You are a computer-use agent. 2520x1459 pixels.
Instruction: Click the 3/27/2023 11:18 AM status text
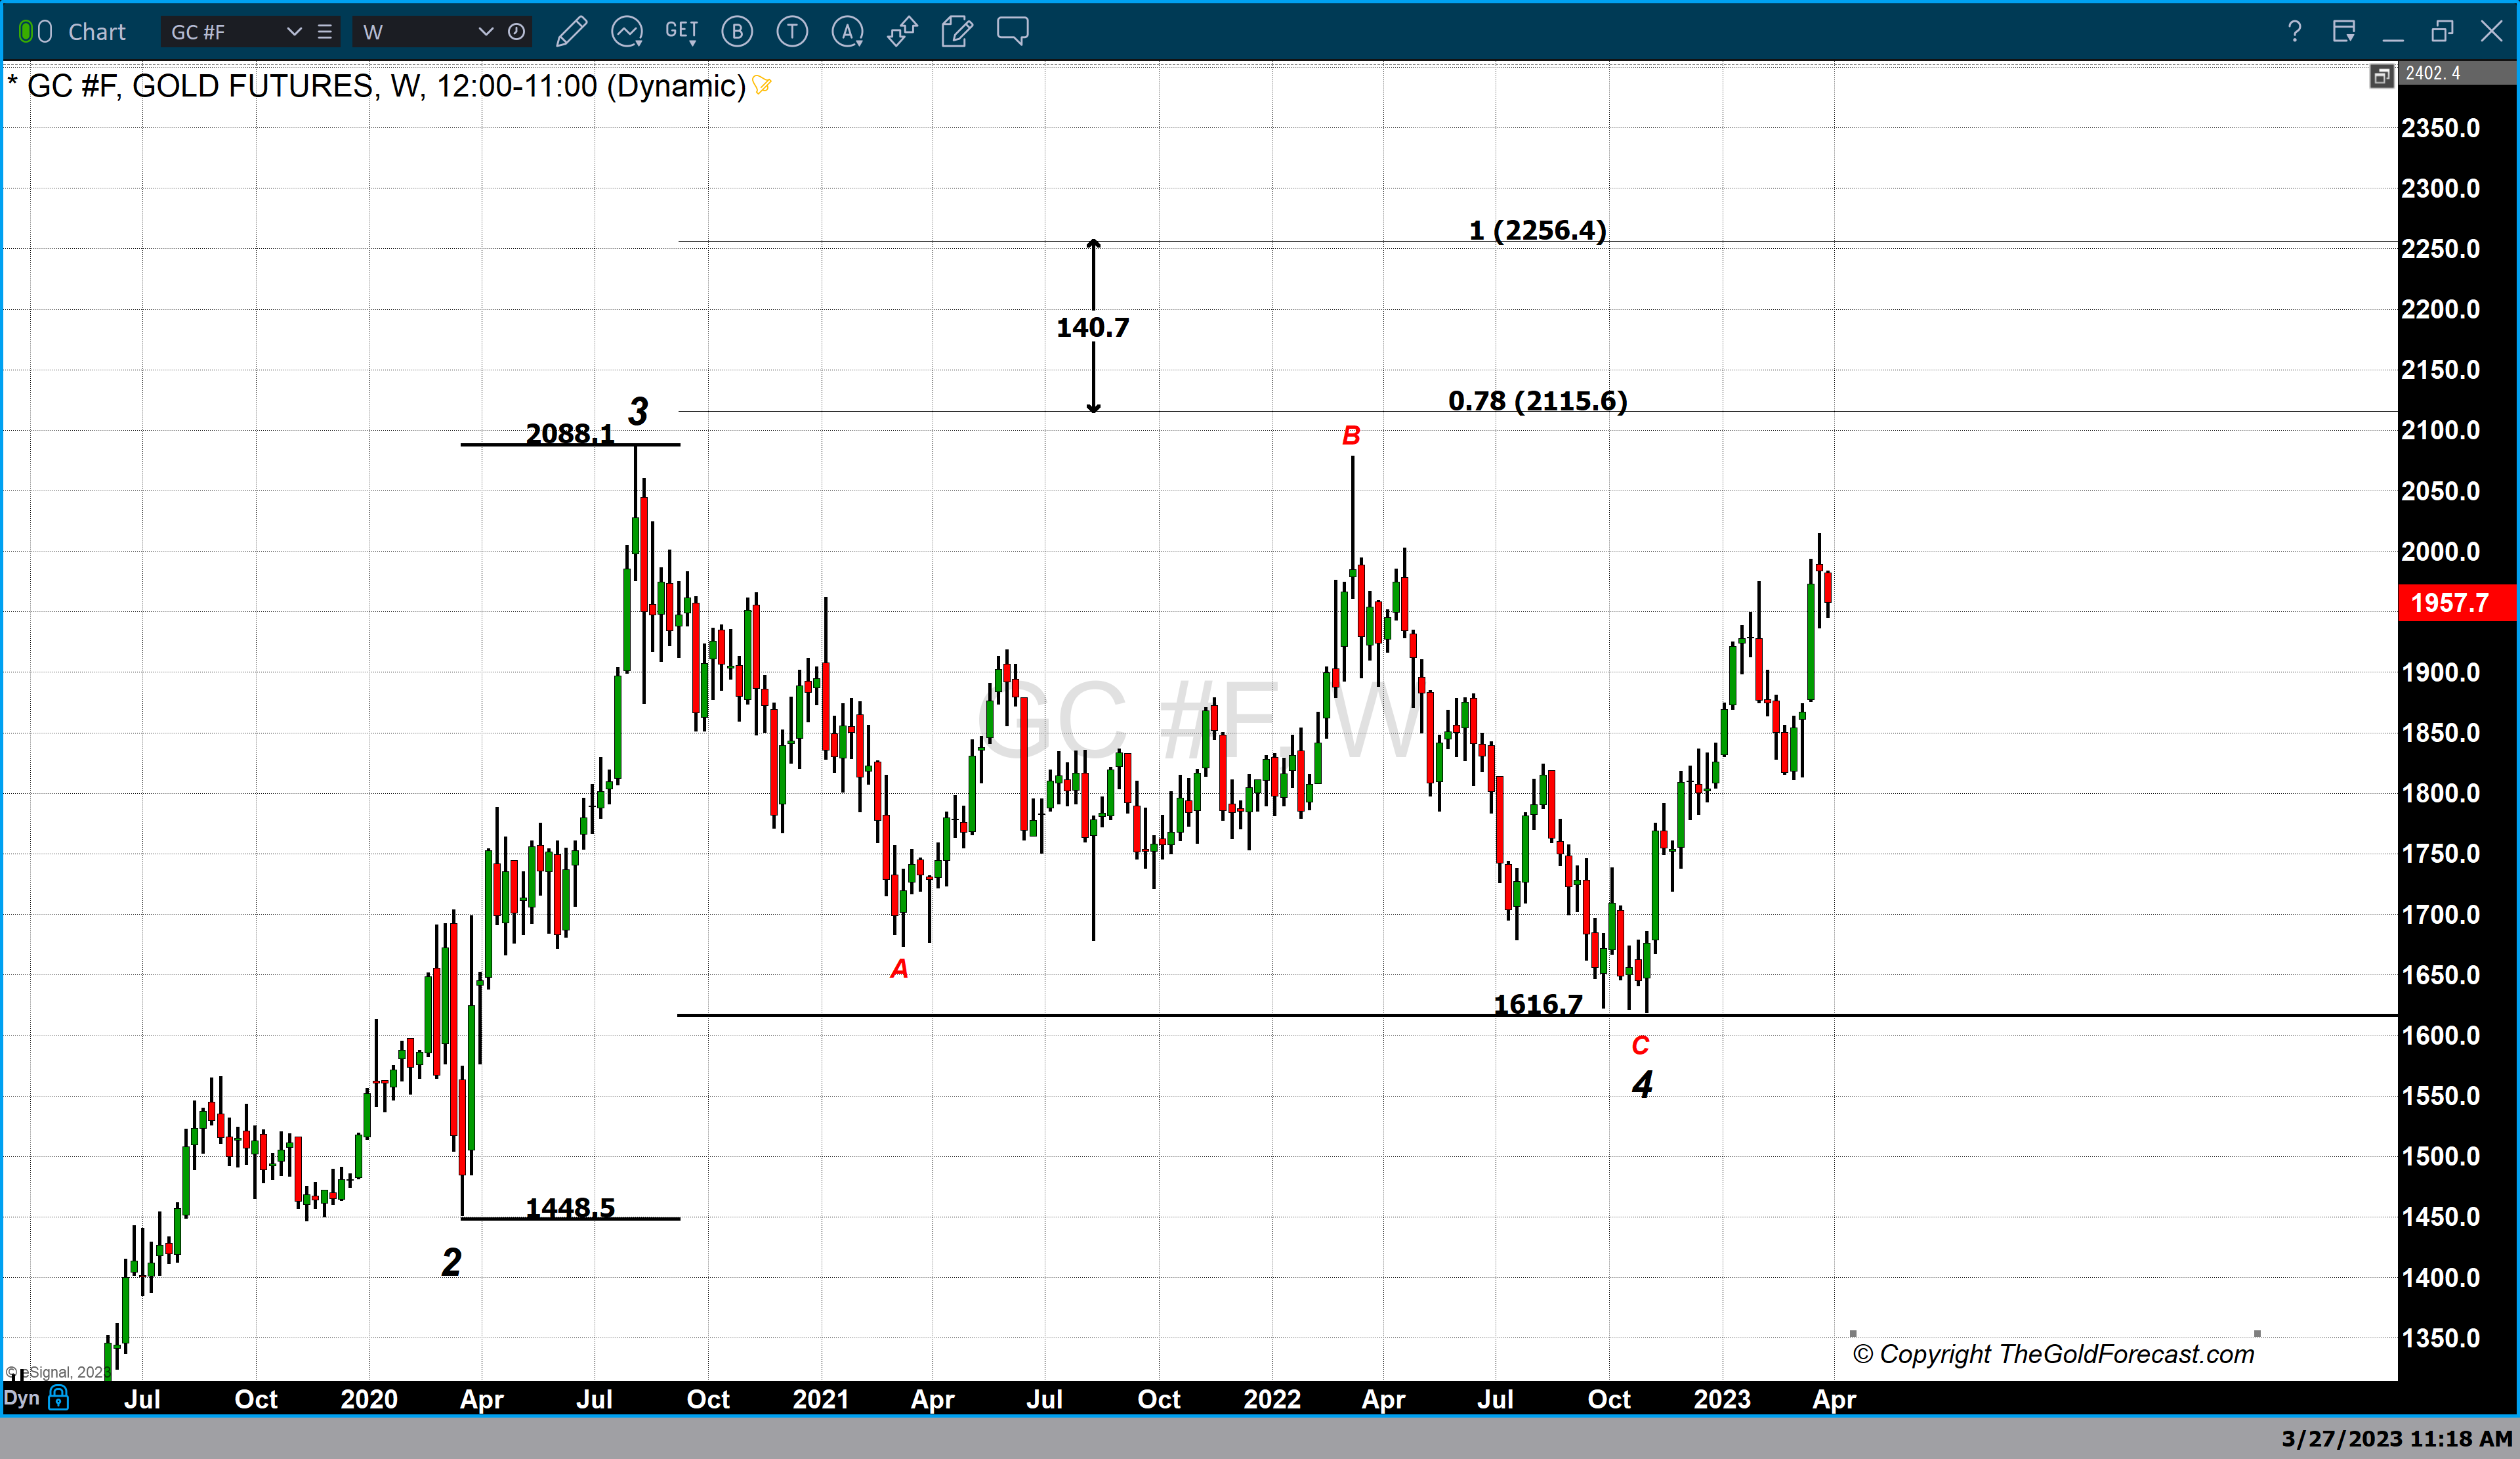(2396, 1438)
